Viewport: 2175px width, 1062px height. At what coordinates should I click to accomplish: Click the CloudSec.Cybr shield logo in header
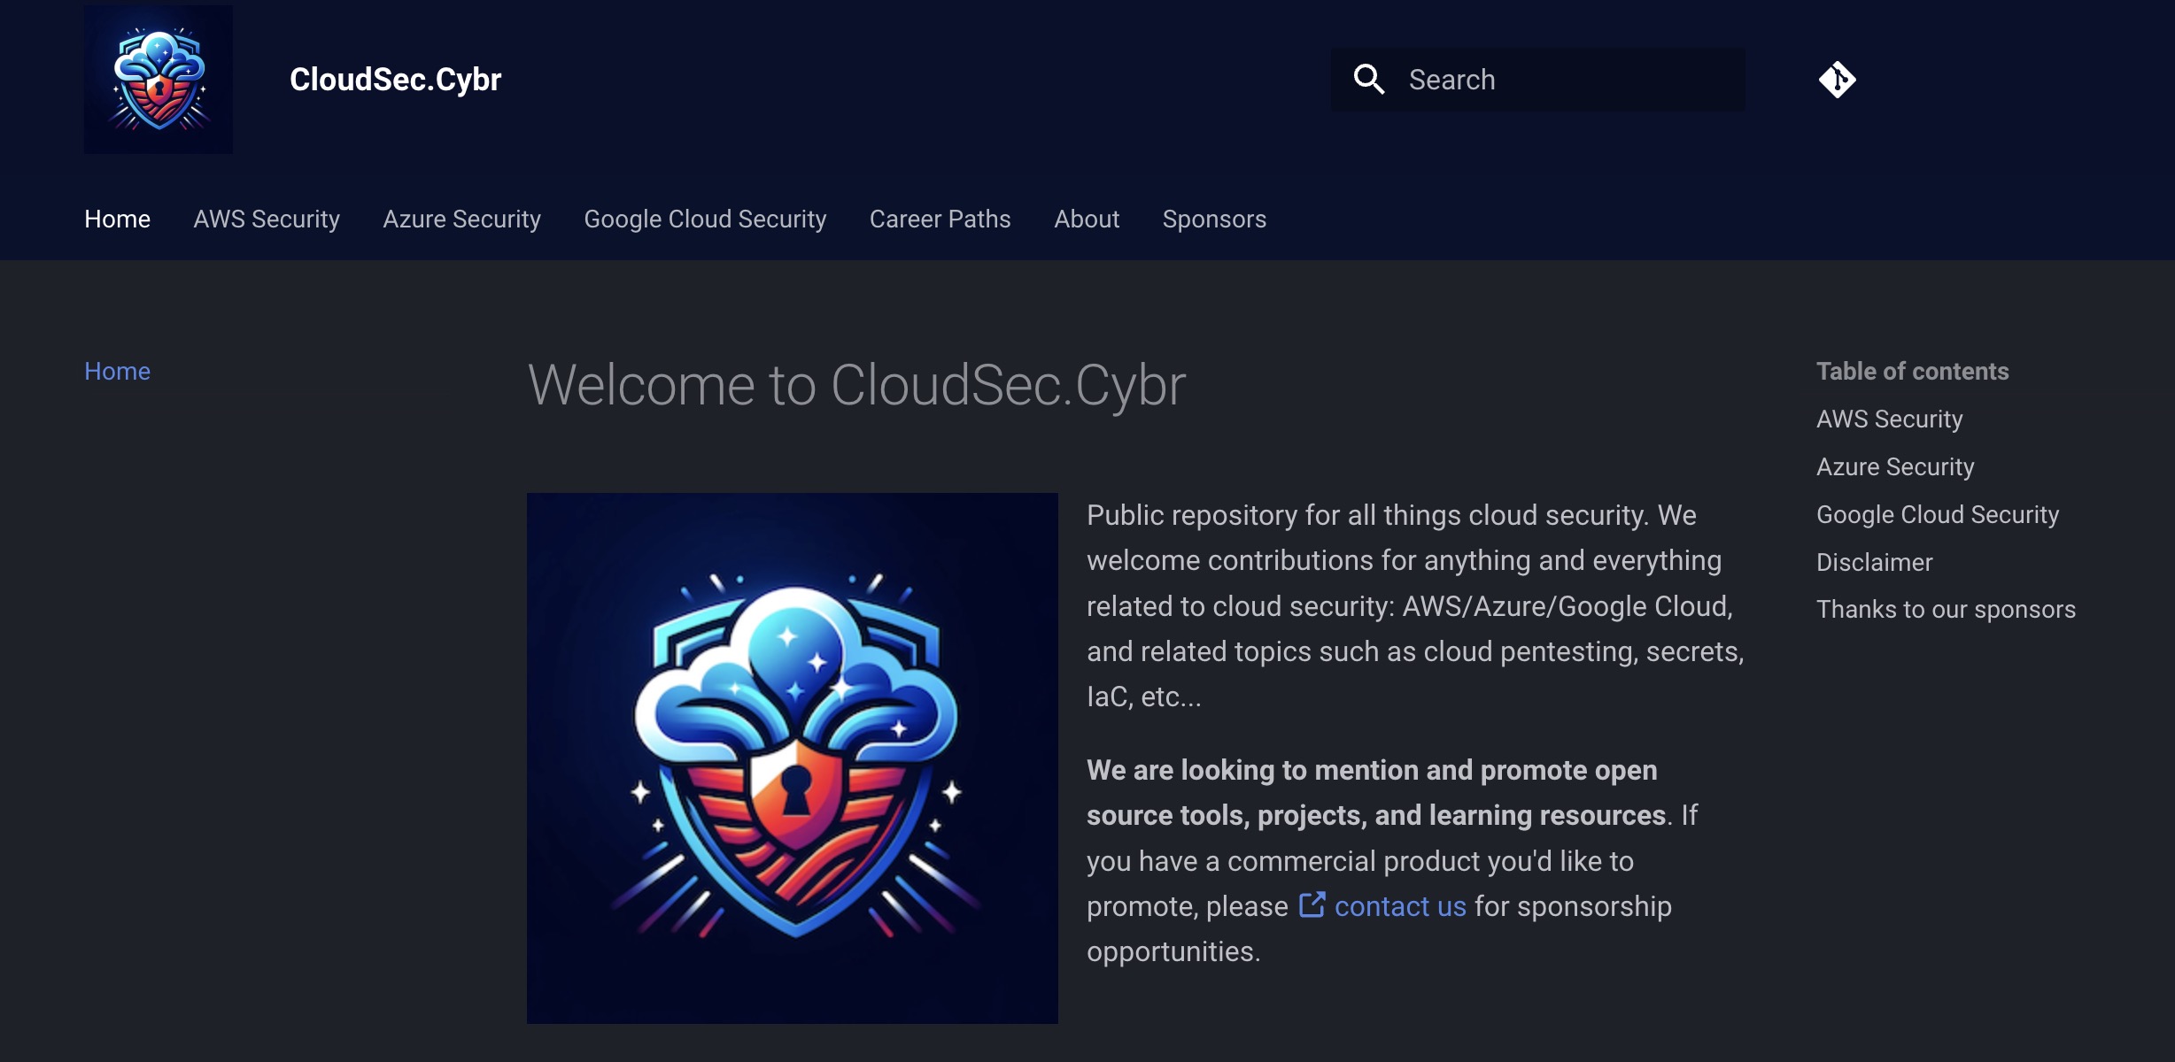(x=159, y=80)
